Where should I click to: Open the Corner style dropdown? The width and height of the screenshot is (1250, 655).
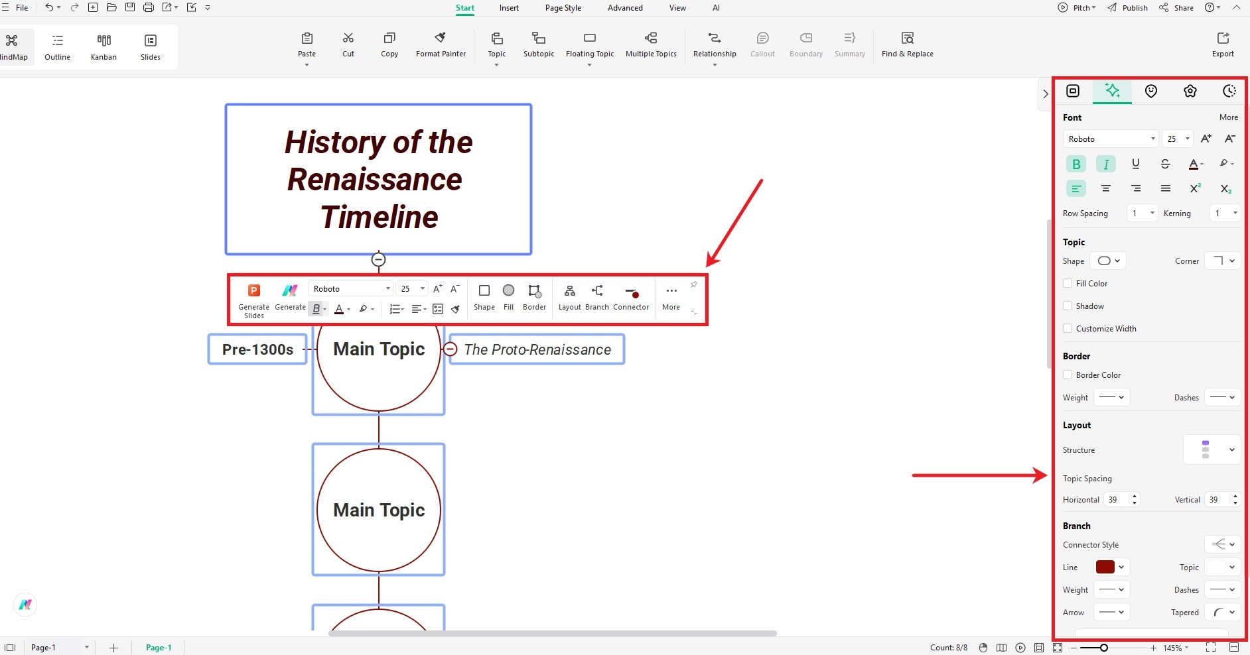(x=1223, y=261)
